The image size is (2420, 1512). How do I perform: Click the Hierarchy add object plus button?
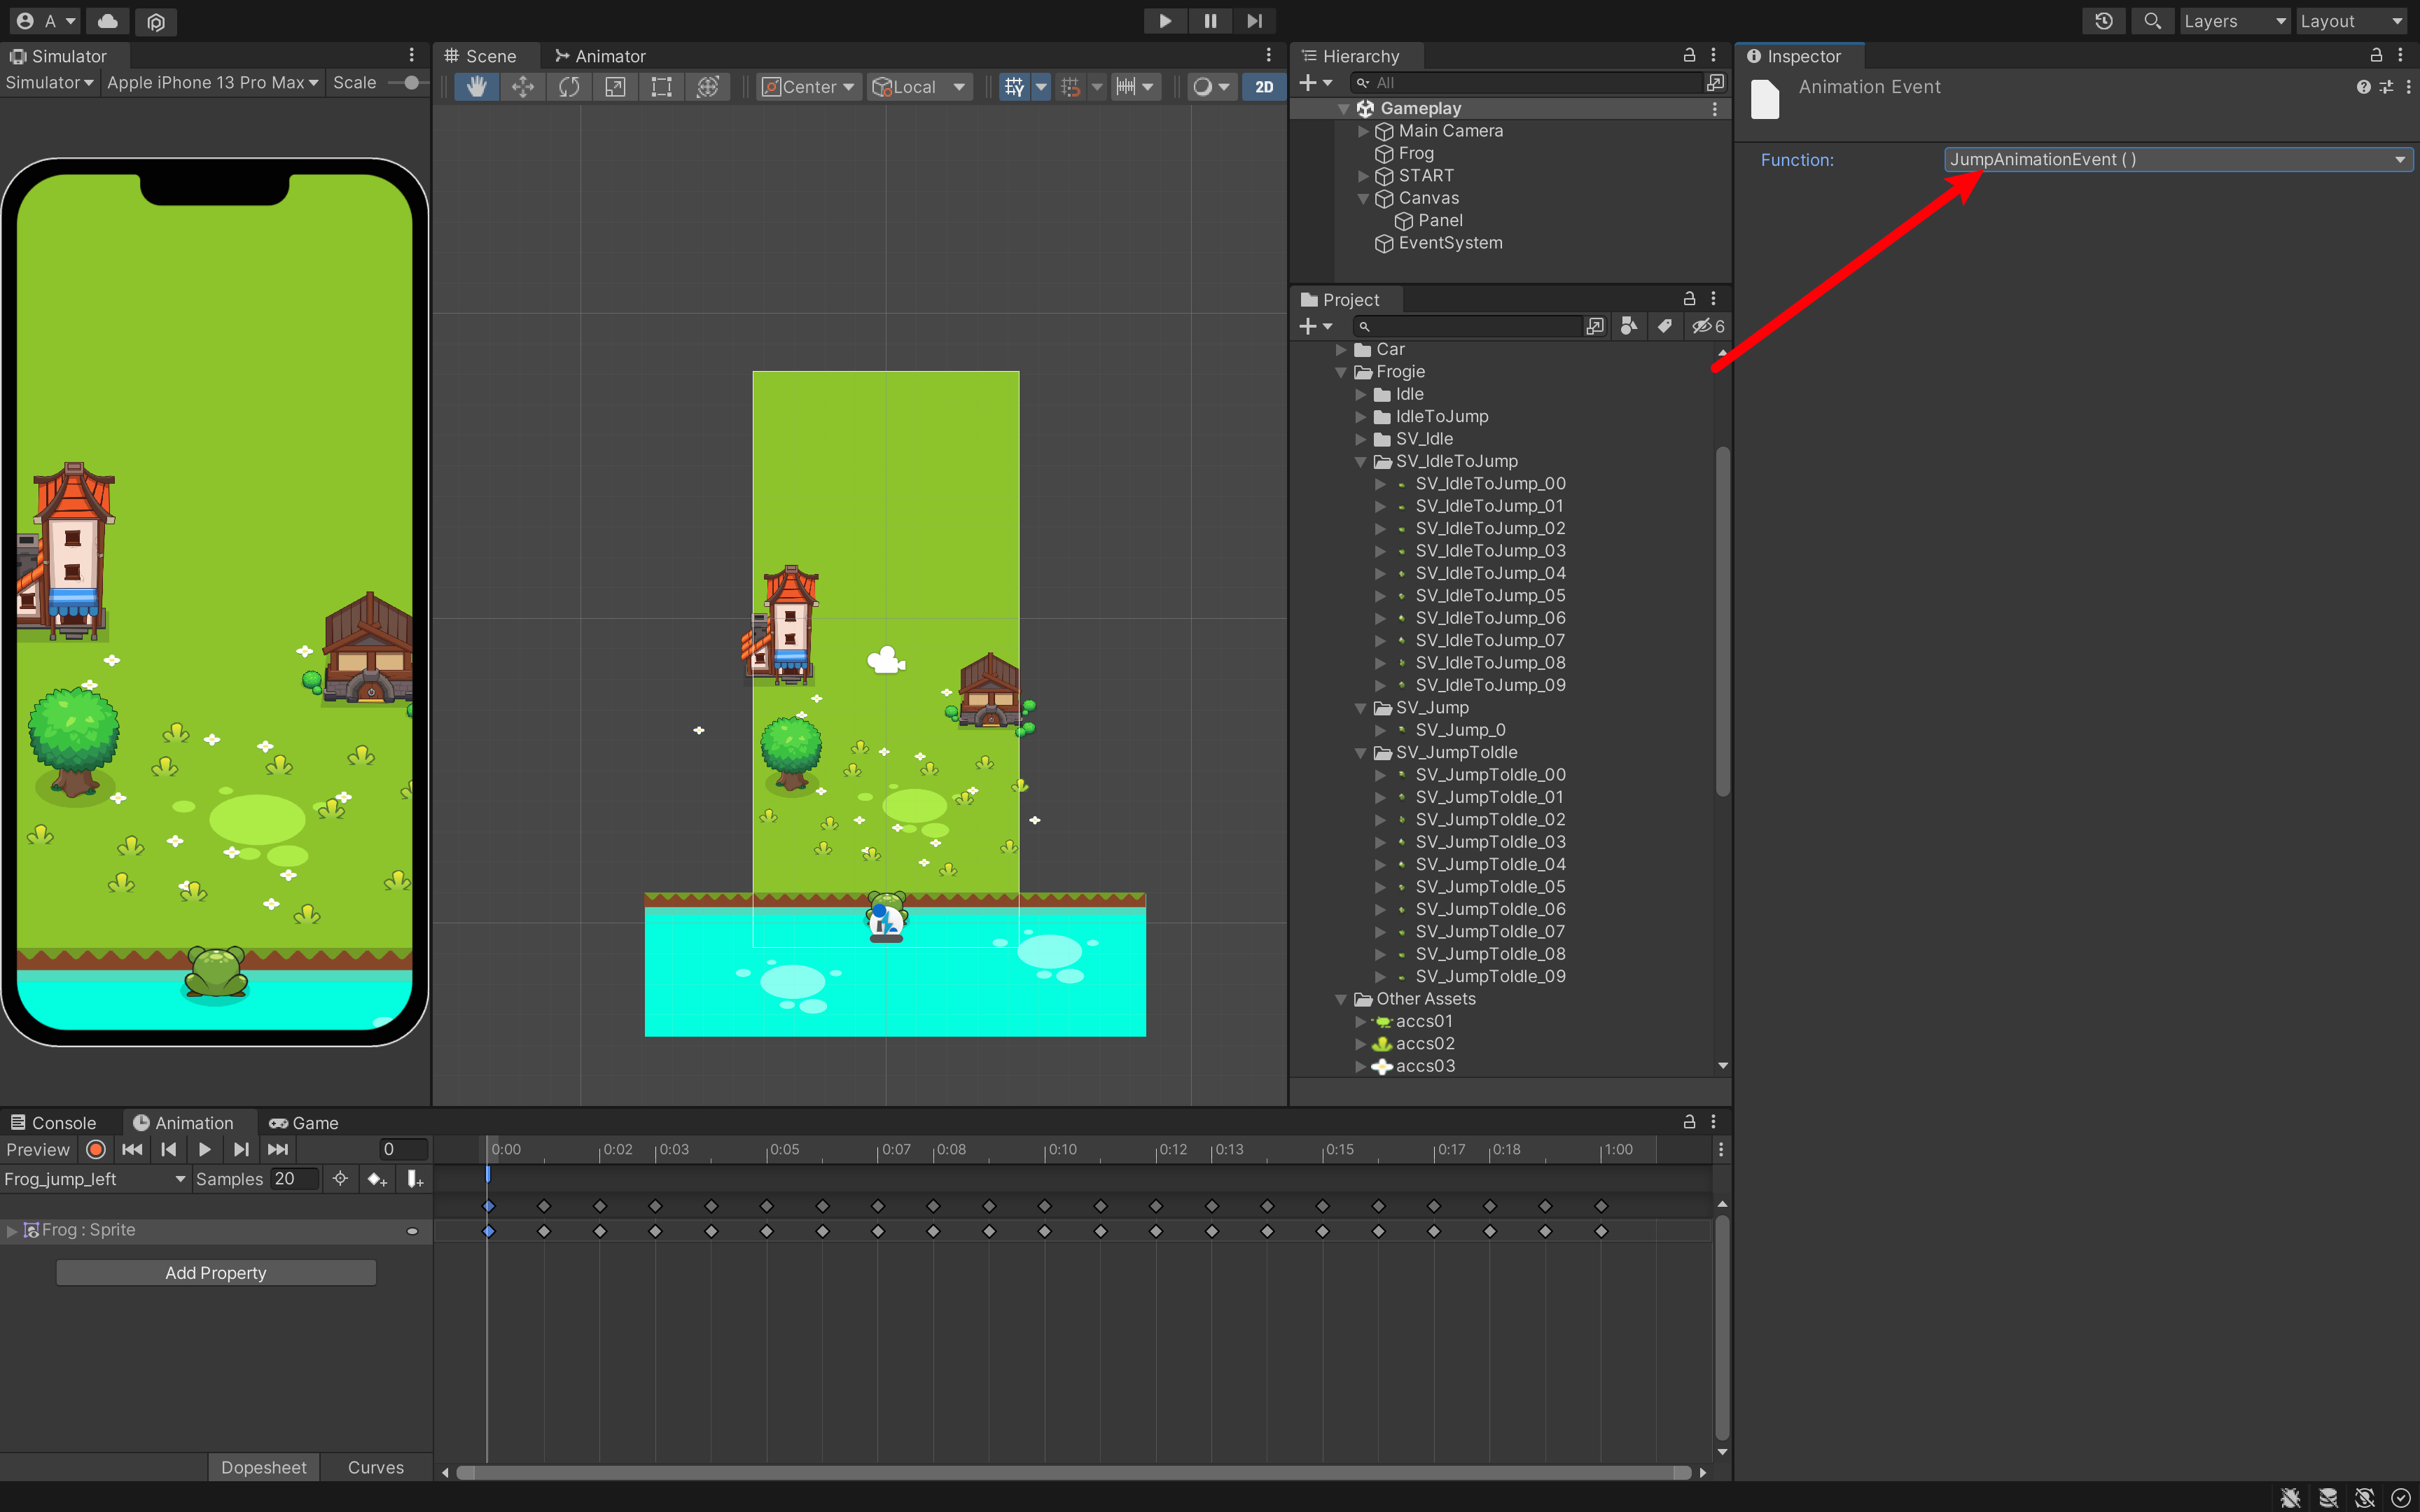click(x=1314, y=83)
